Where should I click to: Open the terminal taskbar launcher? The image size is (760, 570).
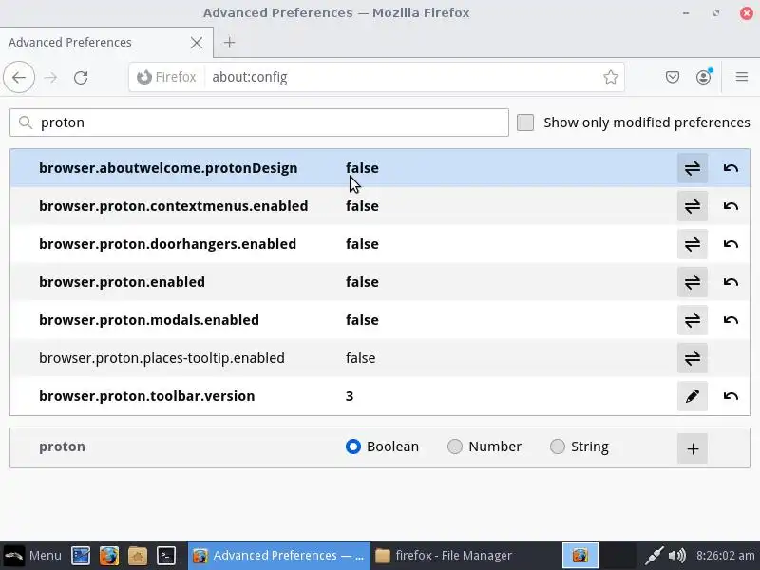pos(166,556)
